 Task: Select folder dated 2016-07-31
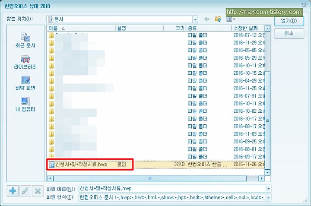point(156,96)
